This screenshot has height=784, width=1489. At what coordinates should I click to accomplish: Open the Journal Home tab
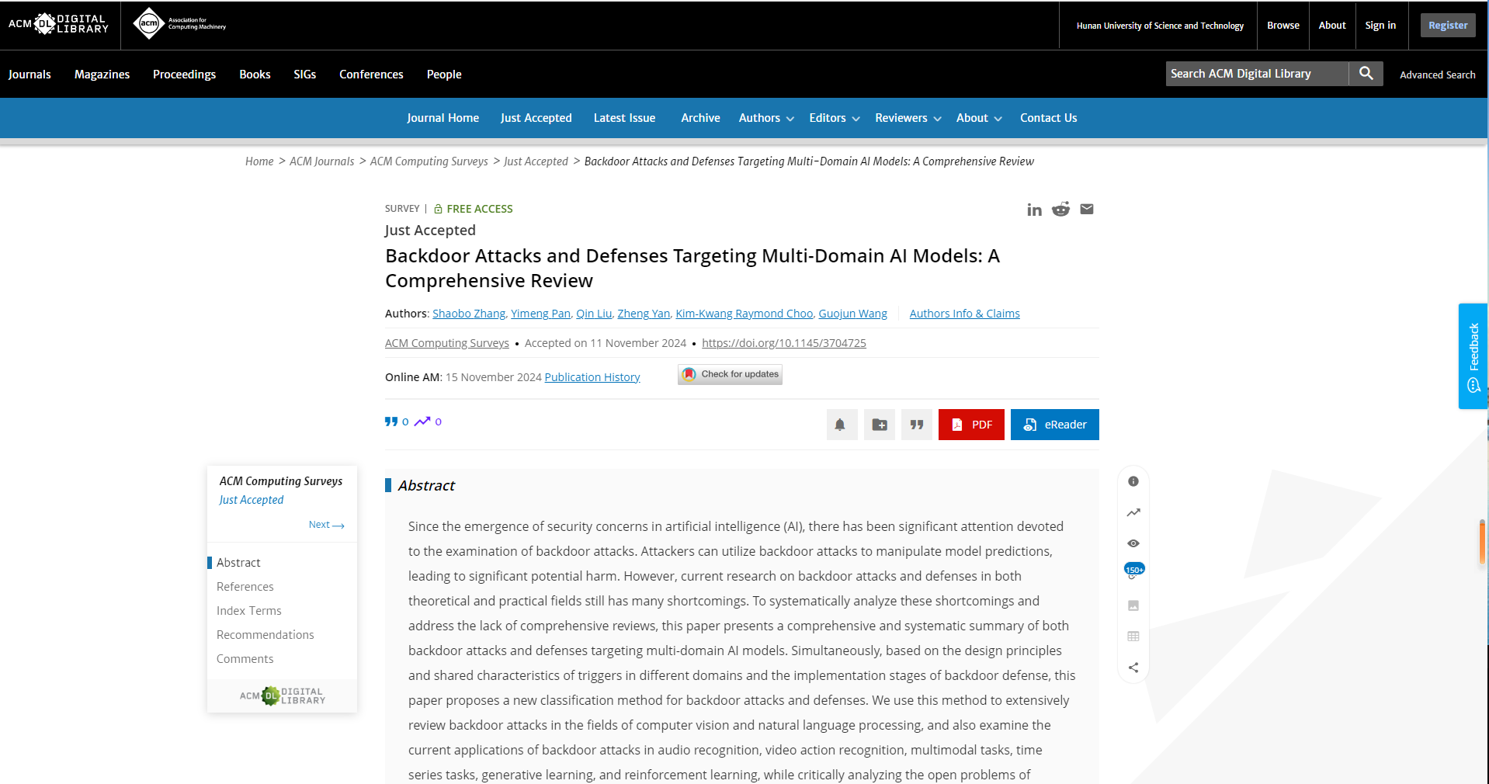point(443,118)
